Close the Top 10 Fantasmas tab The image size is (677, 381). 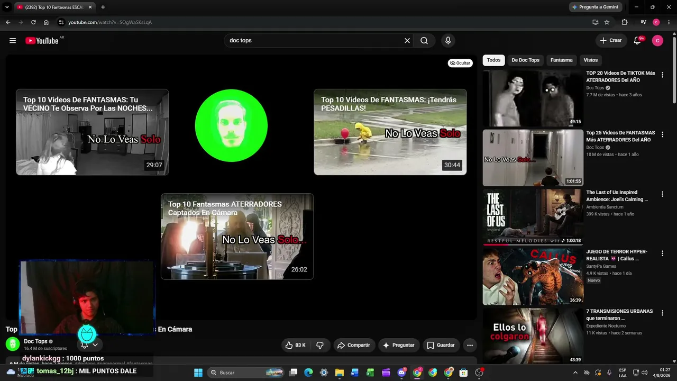coord(90,7)
